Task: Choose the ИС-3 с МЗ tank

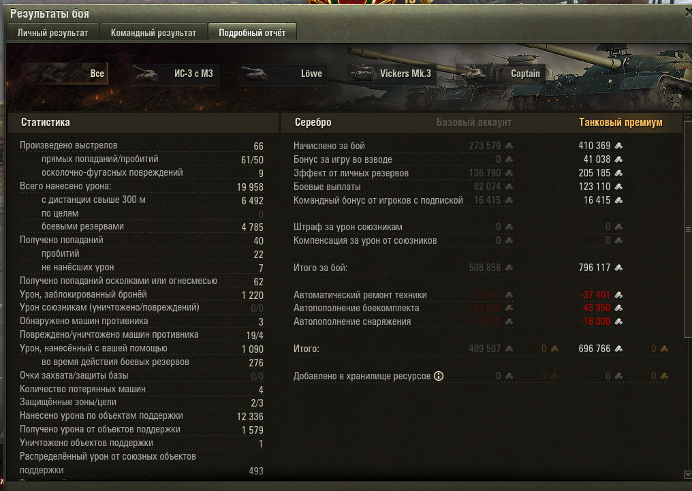Action: pyautogui.click(x=174, y=74)
